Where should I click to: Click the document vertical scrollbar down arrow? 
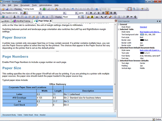pyautogui.click(x=115, y=111)
